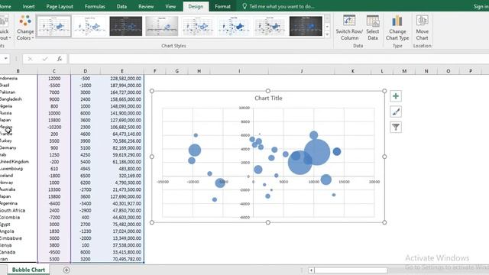The image size is (489, 275).
Task: Open Select Data dialog
Action: pos(372,27)
